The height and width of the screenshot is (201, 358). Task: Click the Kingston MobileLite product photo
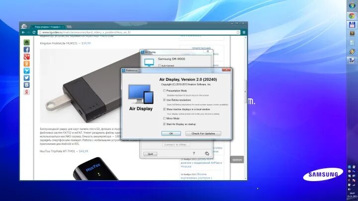[x=90, y=86]
